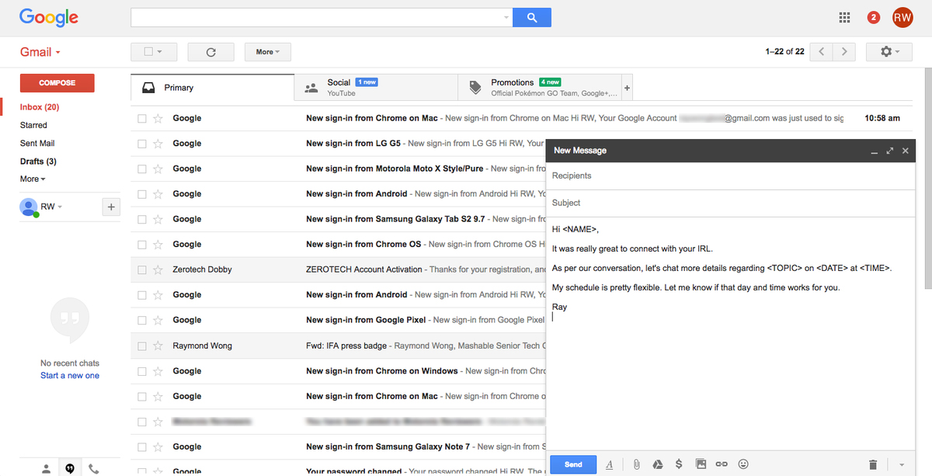Insert files using Google Drive icon
Screen dimensions: 932x476
coord(656,464)
